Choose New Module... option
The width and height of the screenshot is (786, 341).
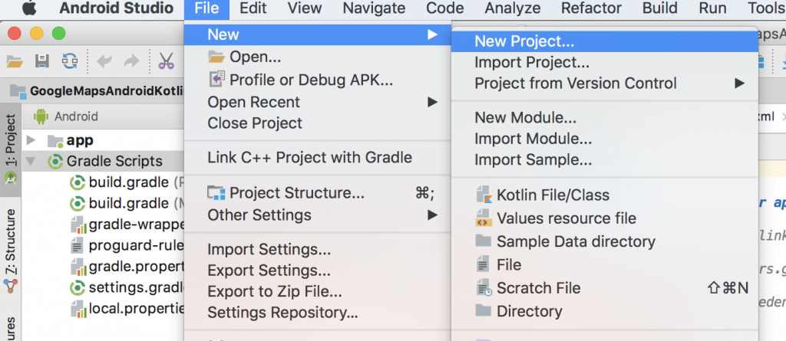pos(604,118)
